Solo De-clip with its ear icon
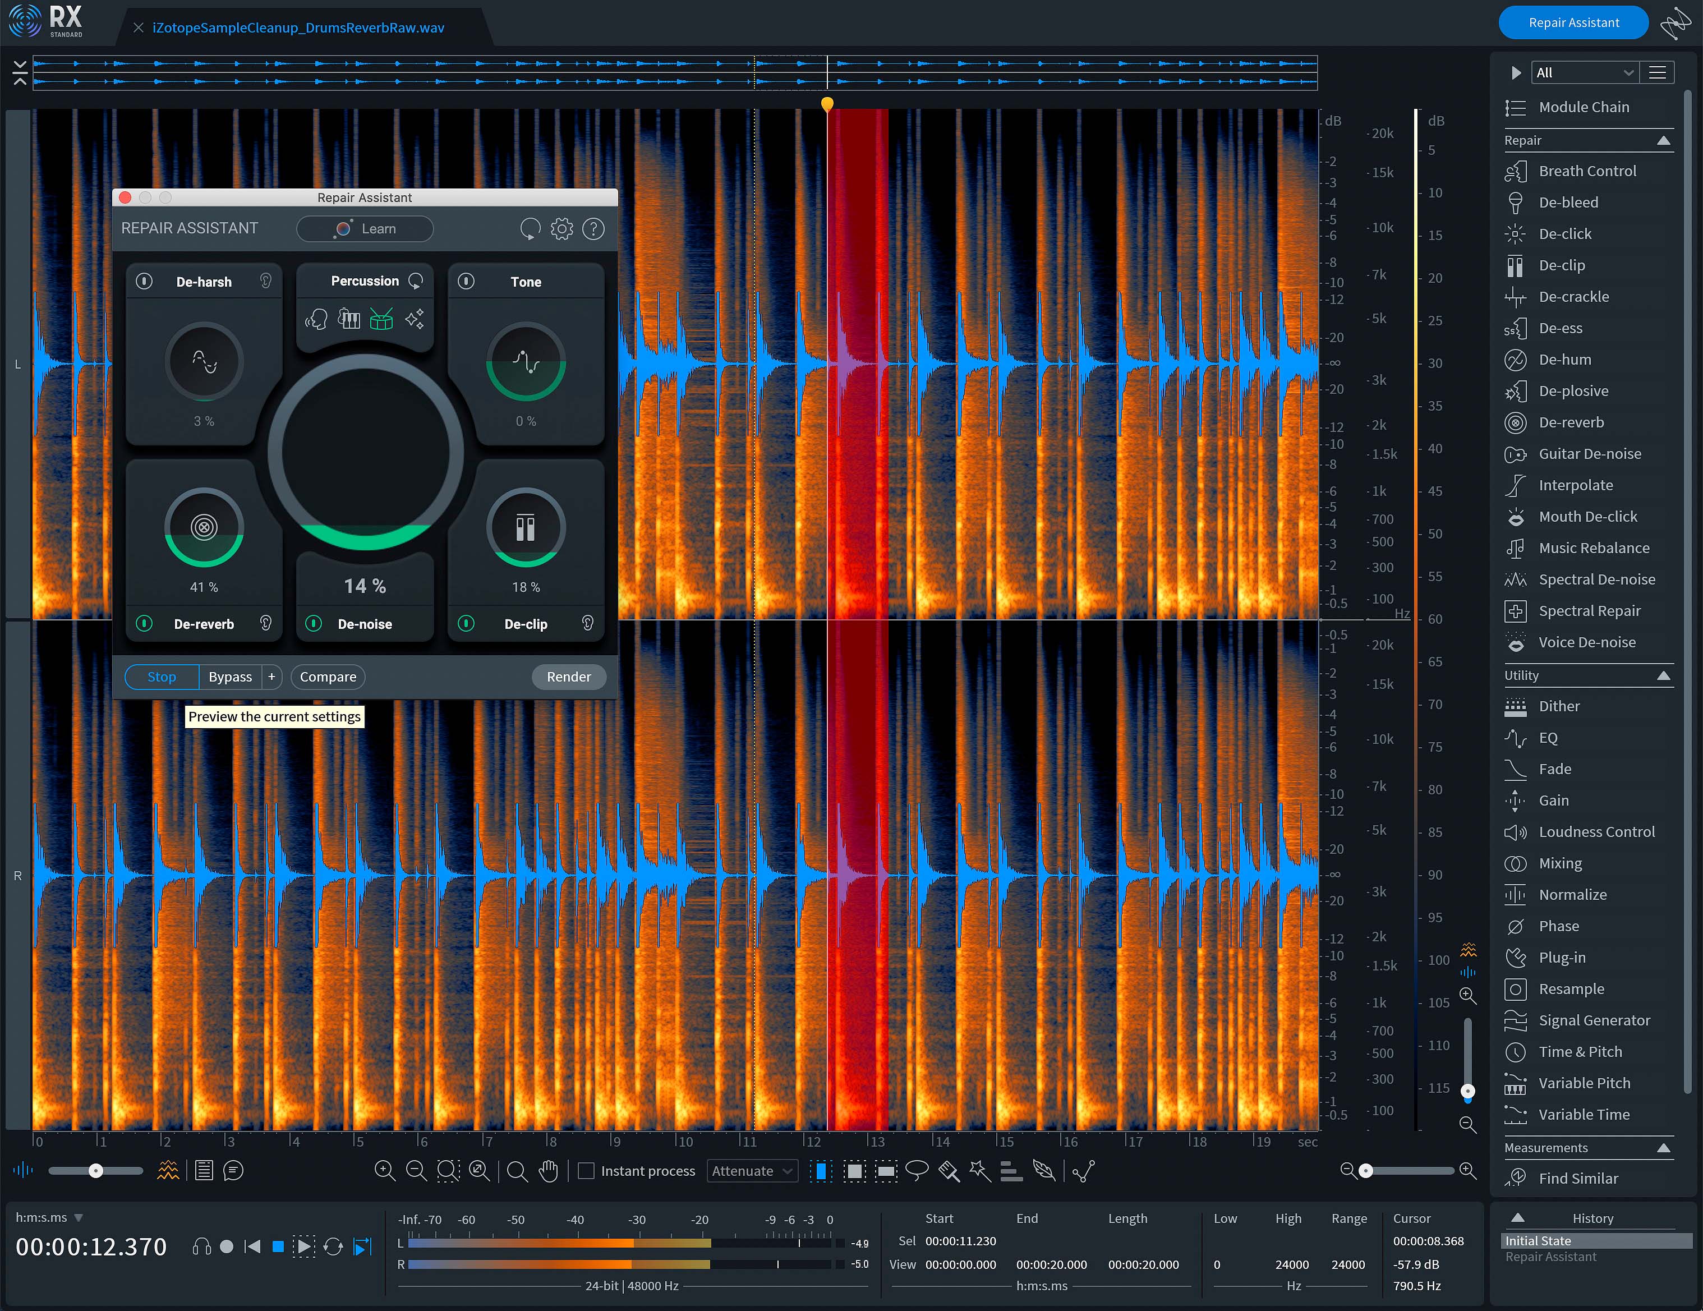 [x=588, y=623]
